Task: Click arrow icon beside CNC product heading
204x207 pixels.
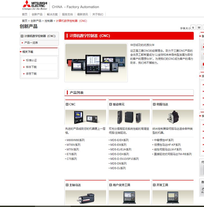Action: click(67, 104)
